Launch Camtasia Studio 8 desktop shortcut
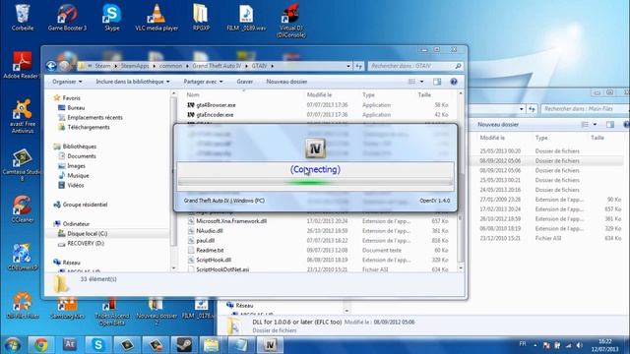Screen dimensions: 630x354 (22, 164)
